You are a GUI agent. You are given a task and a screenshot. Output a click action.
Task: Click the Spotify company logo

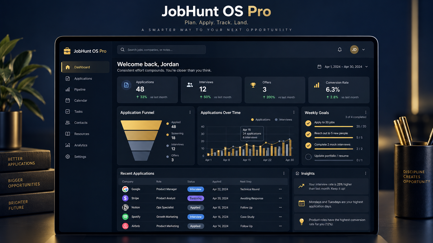[x=125, y=217]
